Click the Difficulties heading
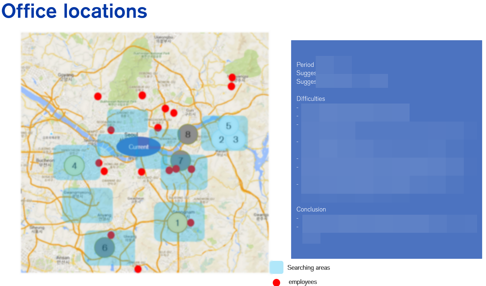The image size is (486, 286). click(311, 99)
